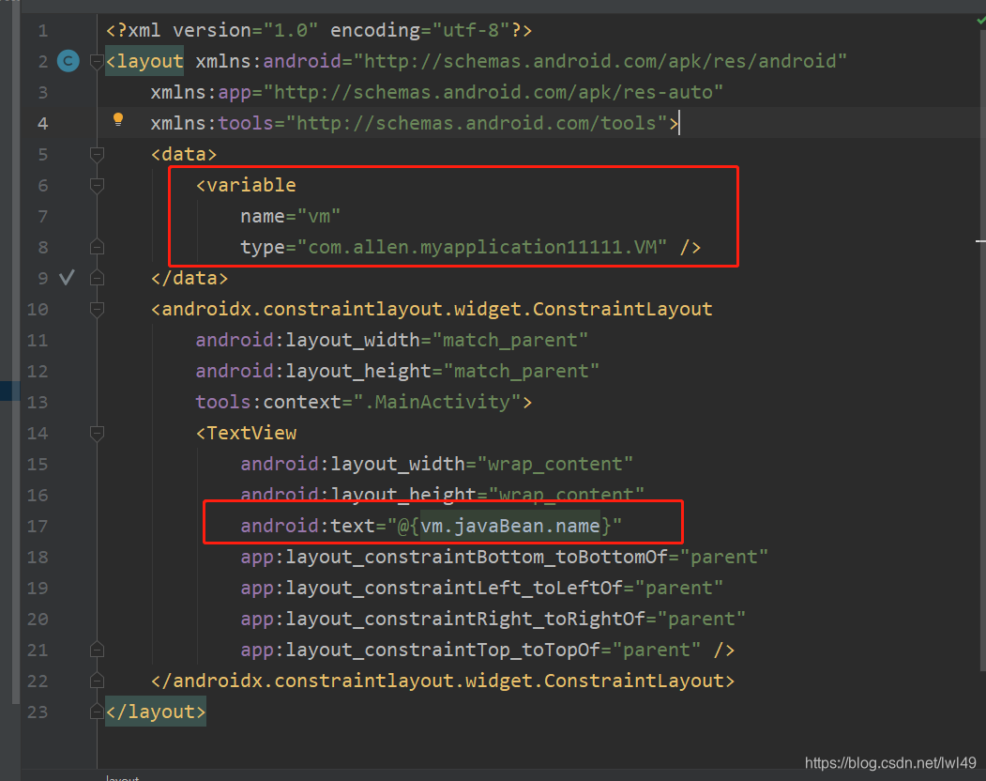Viewport: 986px width, 781px height.
Task: Click layout_constraintRight_toRightOf attribute
Action: click(493, 619)
